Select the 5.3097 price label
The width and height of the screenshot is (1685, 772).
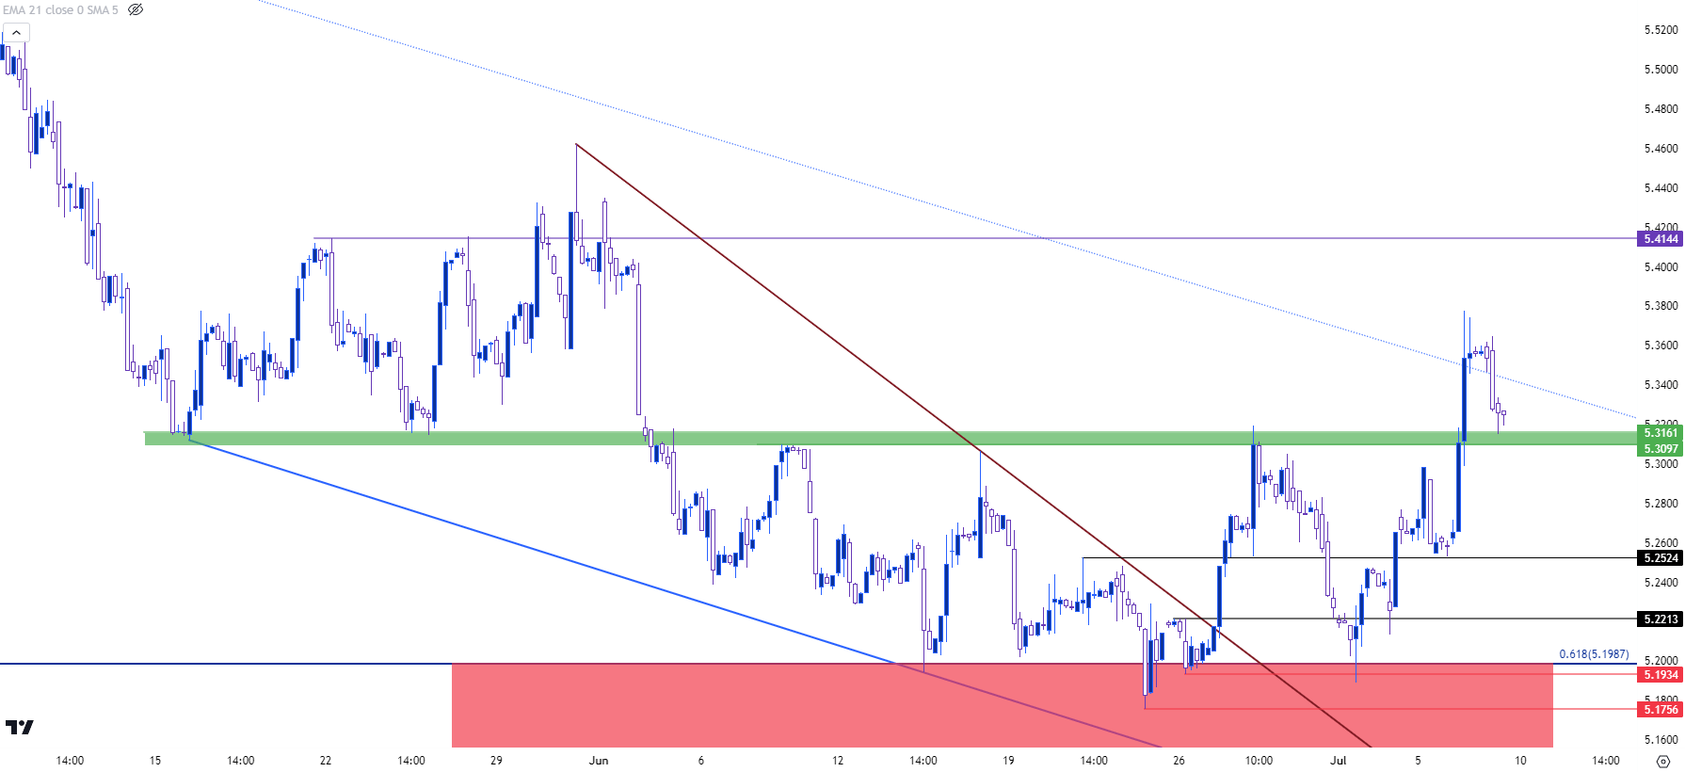[x=1661, y=449]
